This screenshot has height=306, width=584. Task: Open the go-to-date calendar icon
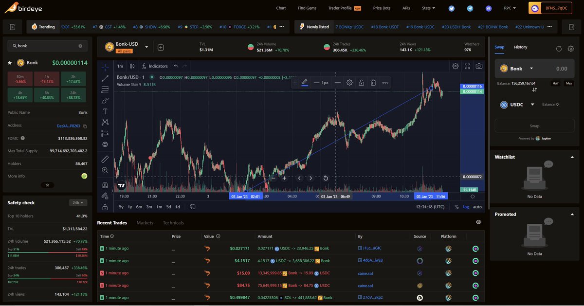point(193,207)
